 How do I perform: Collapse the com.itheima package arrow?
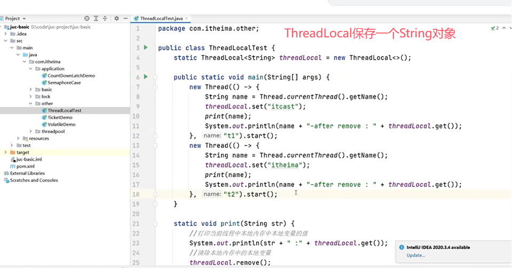[24, 62]
